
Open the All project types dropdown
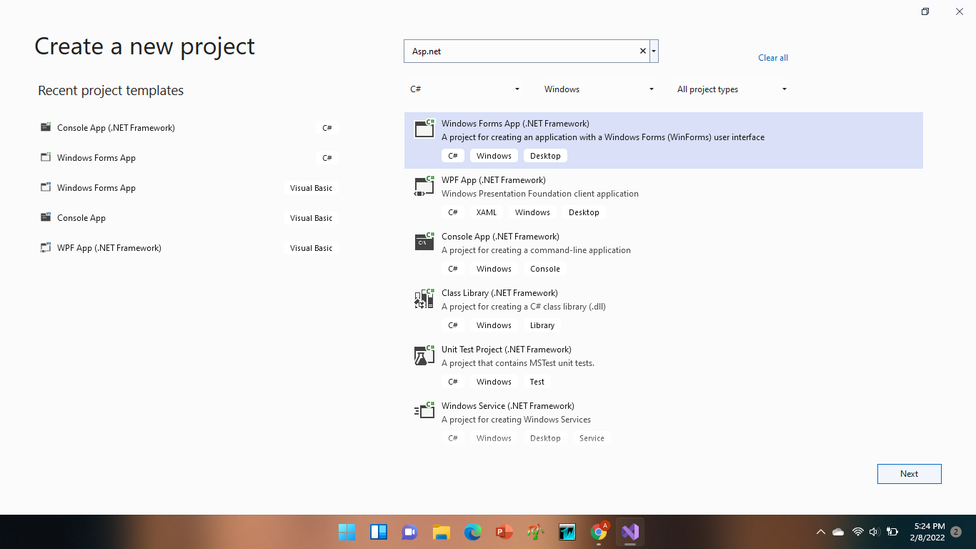click(x=732, y=89)
